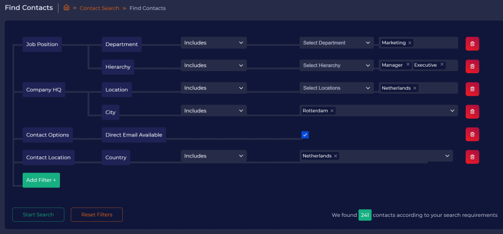Remove the Marketing department tag

click(410, 43)
